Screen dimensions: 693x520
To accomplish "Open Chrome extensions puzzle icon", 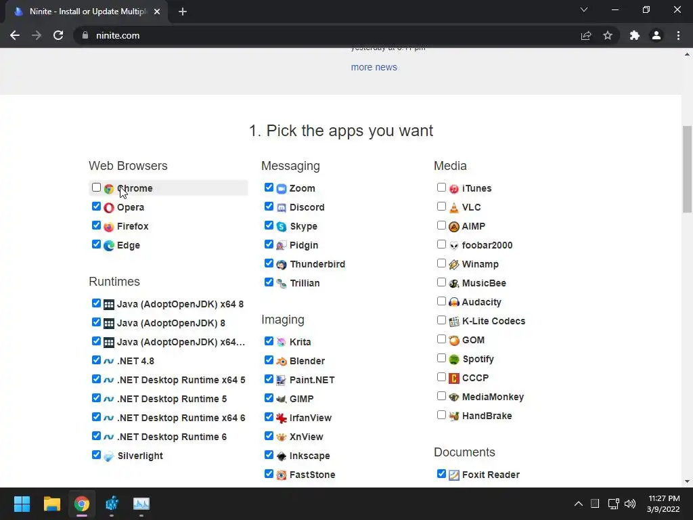I will tap(635, 35).
